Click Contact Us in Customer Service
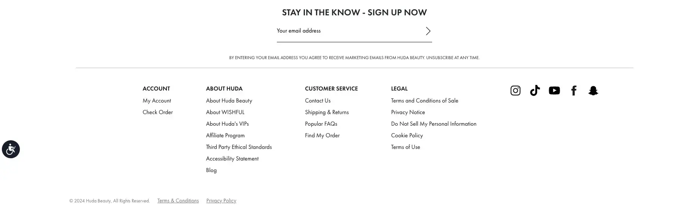 pos(318,101)
